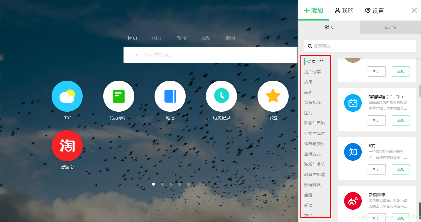Click the magnifier icon in 搜索网站 box
Image resolution: width=421 pixels, height=222 pixels.
[x=310, y=46]
